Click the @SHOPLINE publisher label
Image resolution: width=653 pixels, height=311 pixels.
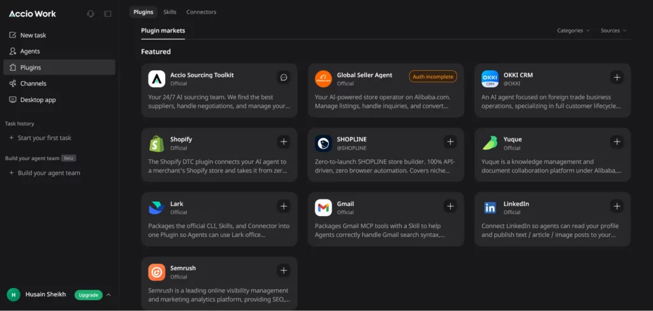point(351,148)
